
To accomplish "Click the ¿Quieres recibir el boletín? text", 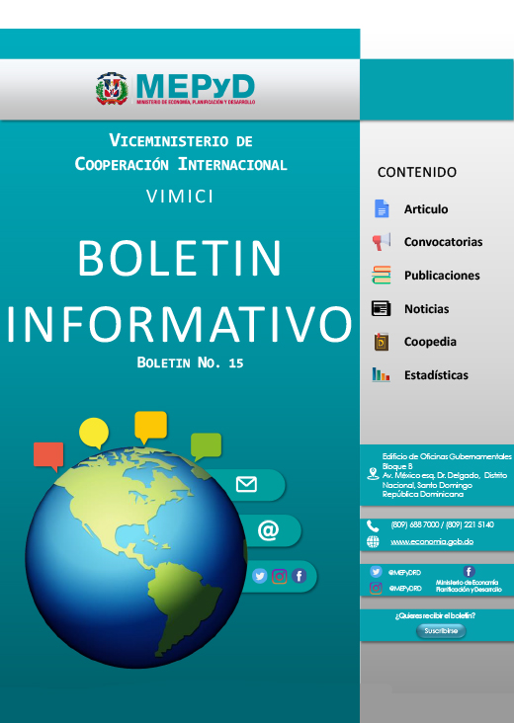I will (435, 615).
